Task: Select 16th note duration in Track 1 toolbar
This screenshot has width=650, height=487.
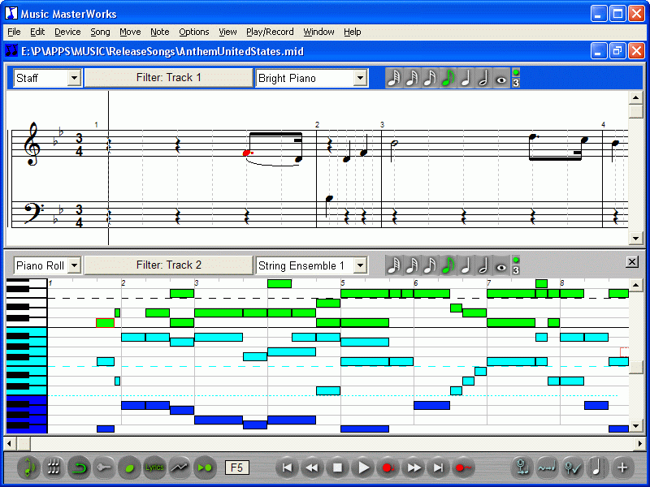Action: (x=430, y=78)
